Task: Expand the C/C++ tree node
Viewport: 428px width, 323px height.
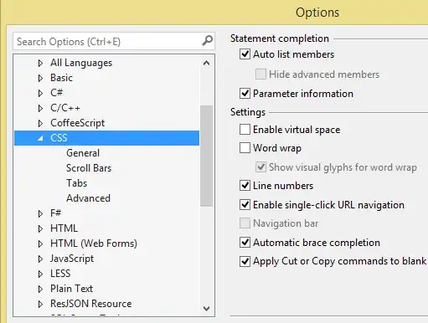Action: click(x=40, y=108)
